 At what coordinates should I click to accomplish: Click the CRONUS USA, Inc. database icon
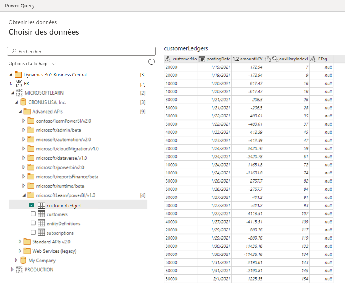(23, 102)
